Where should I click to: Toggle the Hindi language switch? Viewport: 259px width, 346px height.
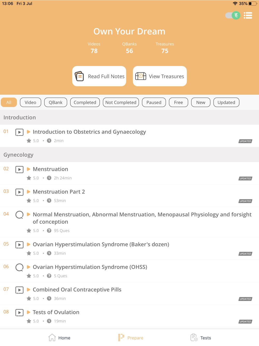tap(233, 16)
